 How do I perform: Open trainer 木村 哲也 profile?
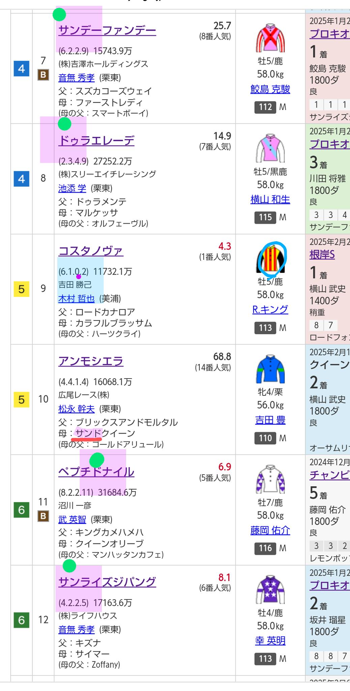[x=77, y=299]
